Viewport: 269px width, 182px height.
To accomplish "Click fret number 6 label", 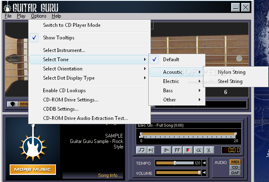I will (226, 92).
